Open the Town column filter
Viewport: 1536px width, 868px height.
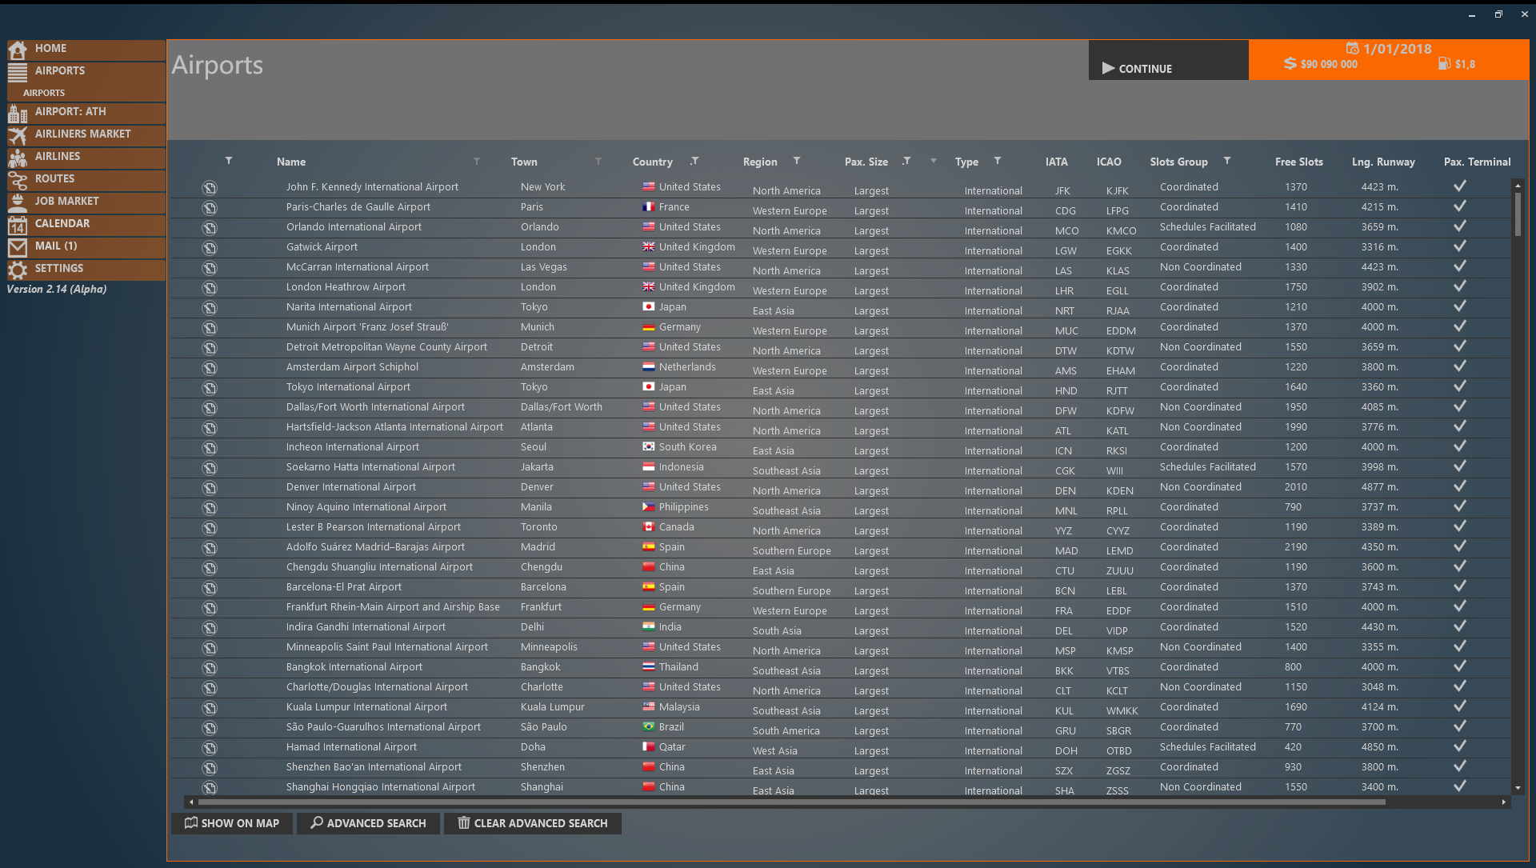click(598, 161)
